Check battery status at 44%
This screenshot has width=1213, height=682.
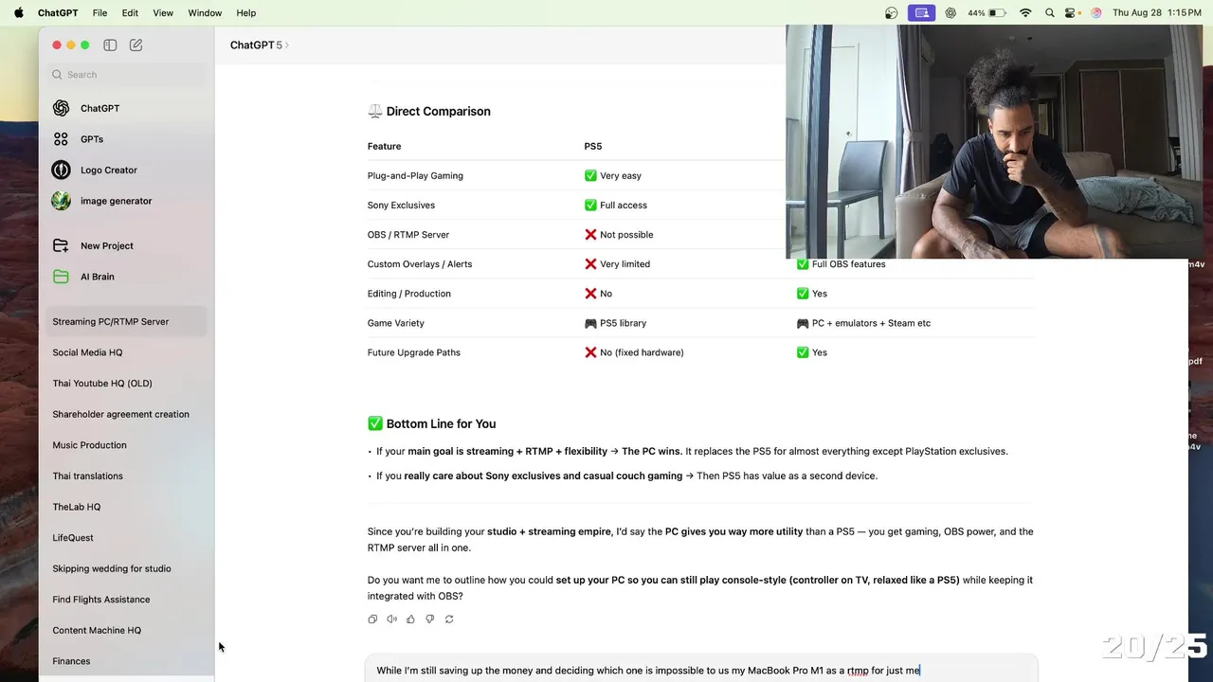(x=987, y=13)
